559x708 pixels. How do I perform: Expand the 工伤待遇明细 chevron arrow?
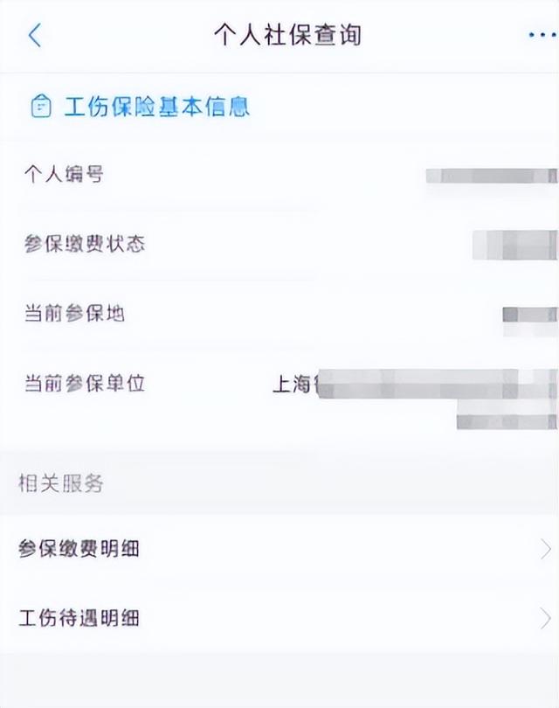[x=545, y=619]
